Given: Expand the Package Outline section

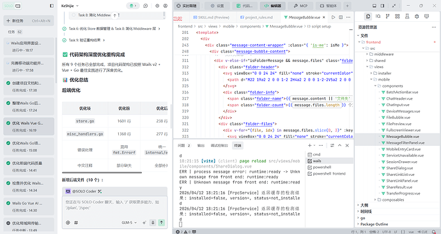Looking at the screenshot, I should pos(374,224).
